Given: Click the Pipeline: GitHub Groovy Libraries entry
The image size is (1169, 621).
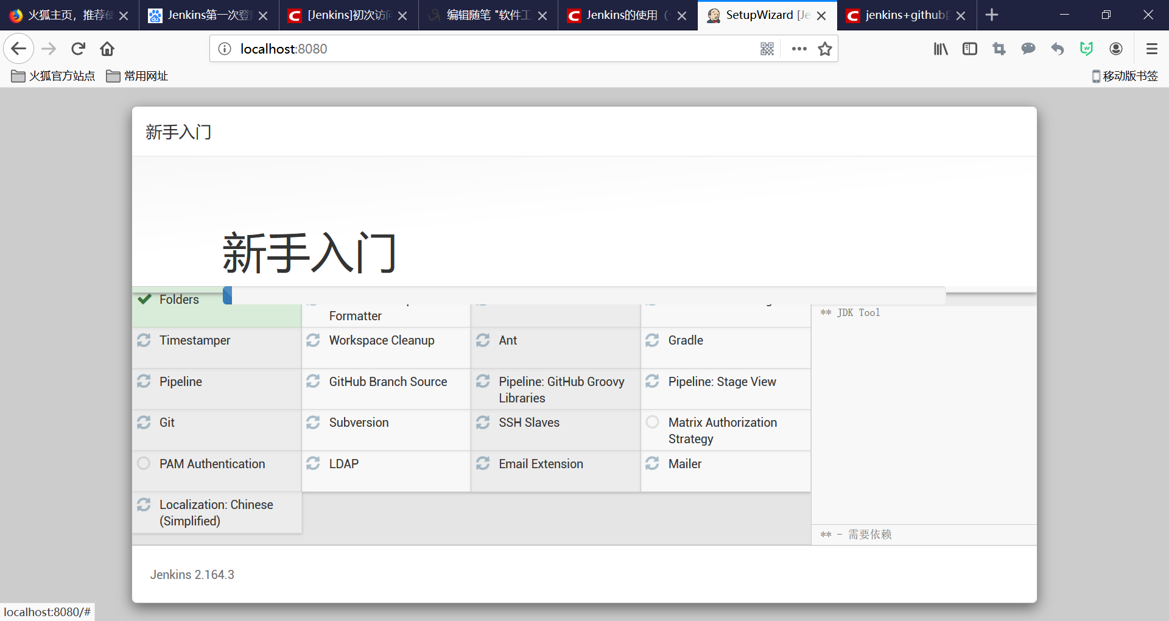Looking at the screenshot, I should click(556, 389).
